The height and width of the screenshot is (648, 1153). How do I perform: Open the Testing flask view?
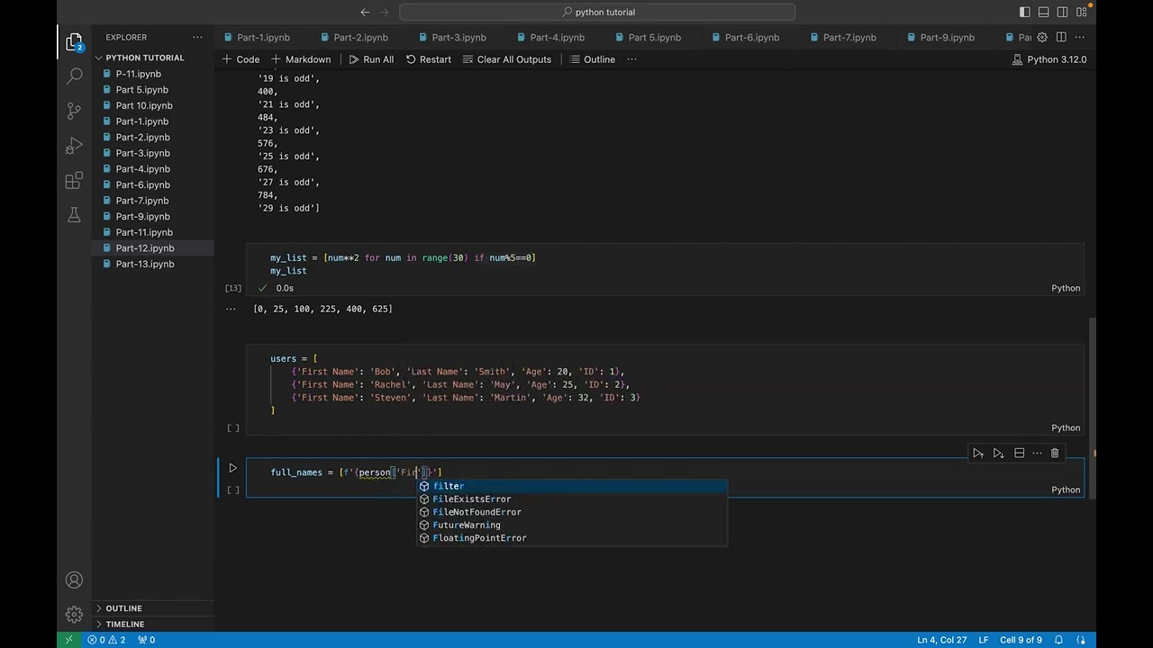tap(74, 215)
